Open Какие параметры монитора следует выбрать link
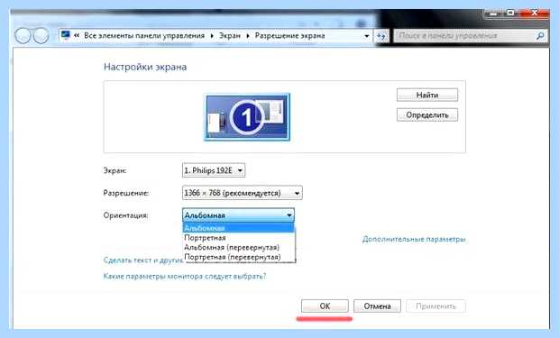This screenshot has height=338, width=559. click(185, 277)
